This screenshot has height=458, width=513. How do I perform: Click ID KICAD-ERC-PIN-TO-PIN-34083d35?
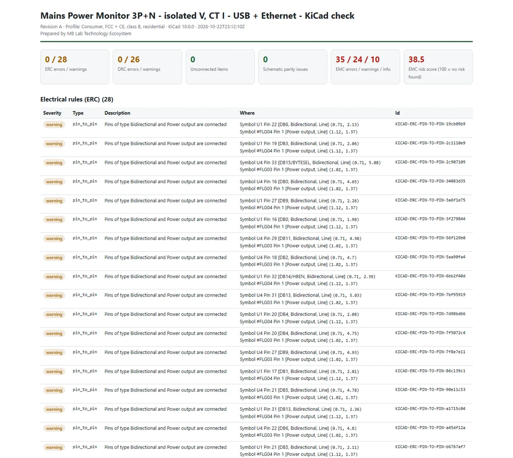430,181
